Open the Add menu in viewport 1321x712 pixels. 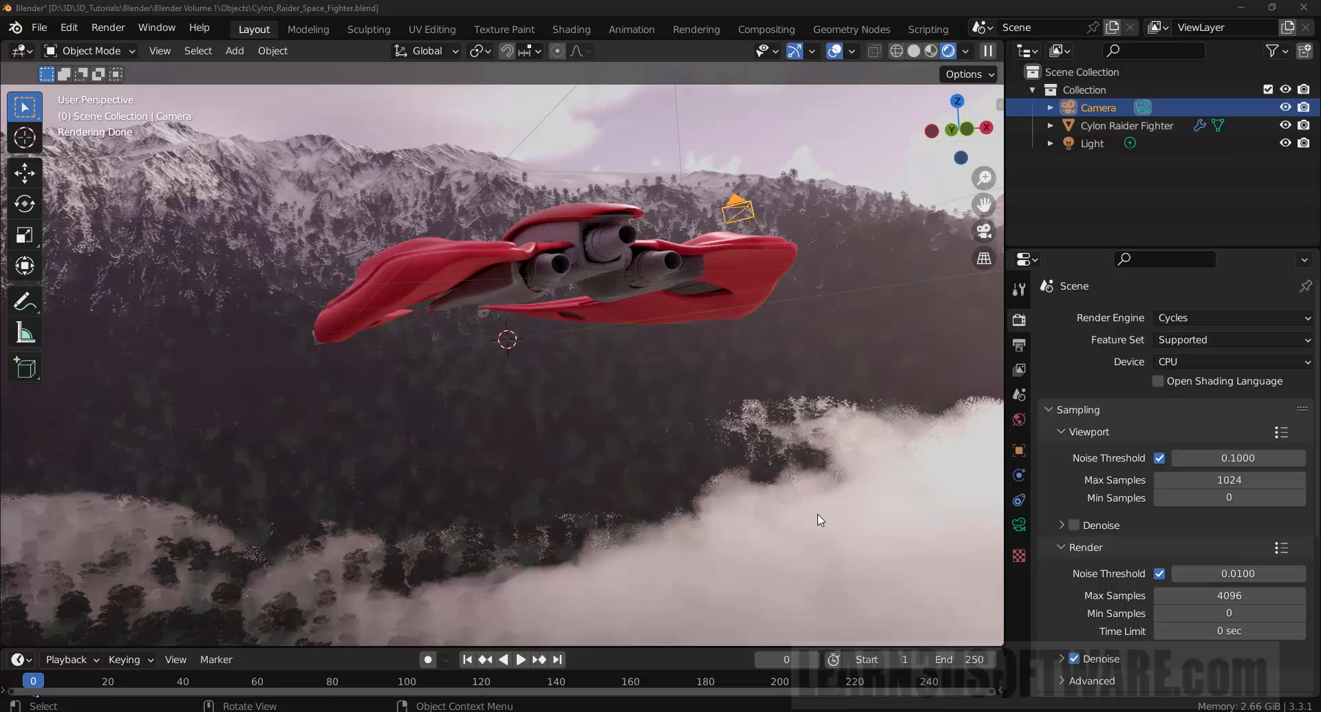click(235, 51)
